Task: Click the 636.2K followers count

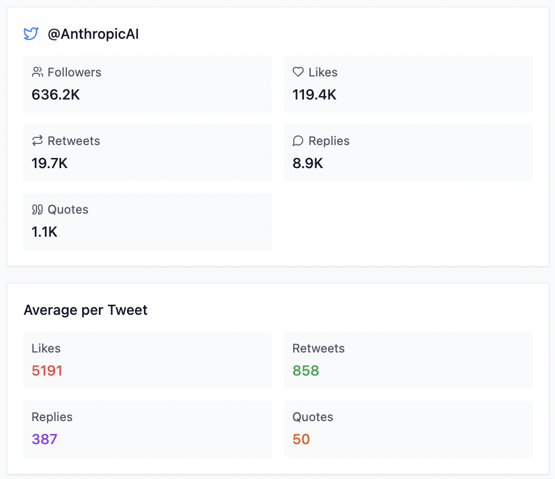Action: 56,94
